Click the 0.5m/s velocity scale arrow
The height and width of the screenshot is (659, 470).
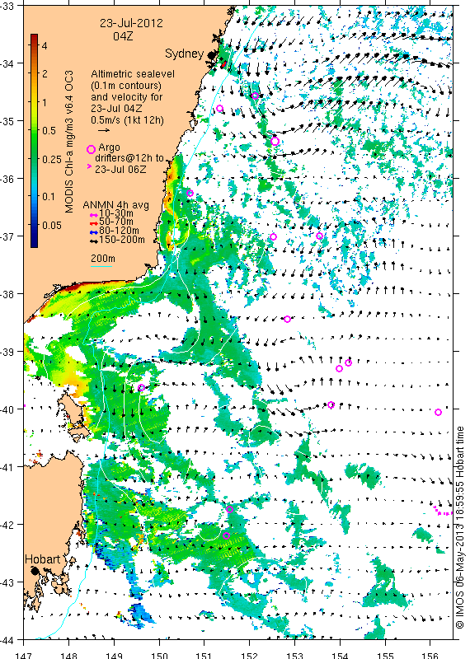104,130
